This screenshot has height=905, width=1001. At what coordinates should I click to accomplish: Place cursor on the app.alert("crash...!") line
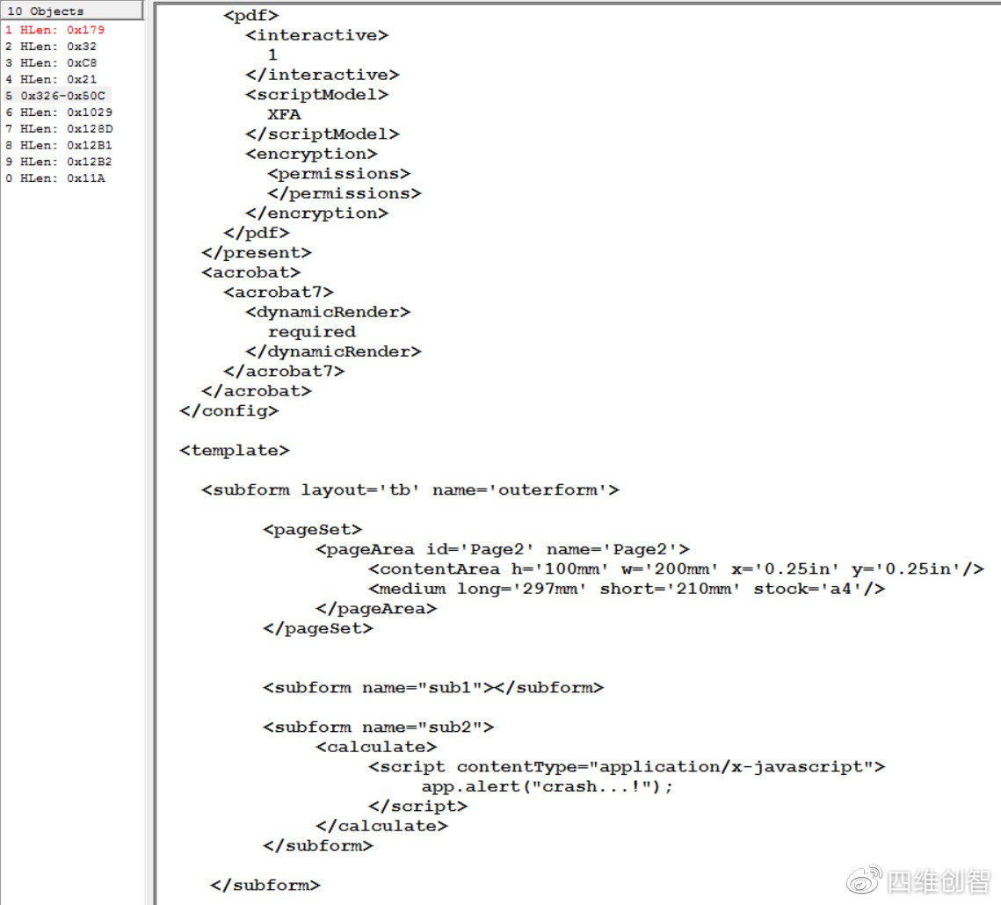point(547,786)
